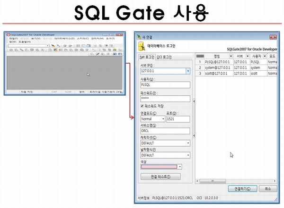Switch to the Net 로그인 tab
The image size is (284, 208).
147,57
